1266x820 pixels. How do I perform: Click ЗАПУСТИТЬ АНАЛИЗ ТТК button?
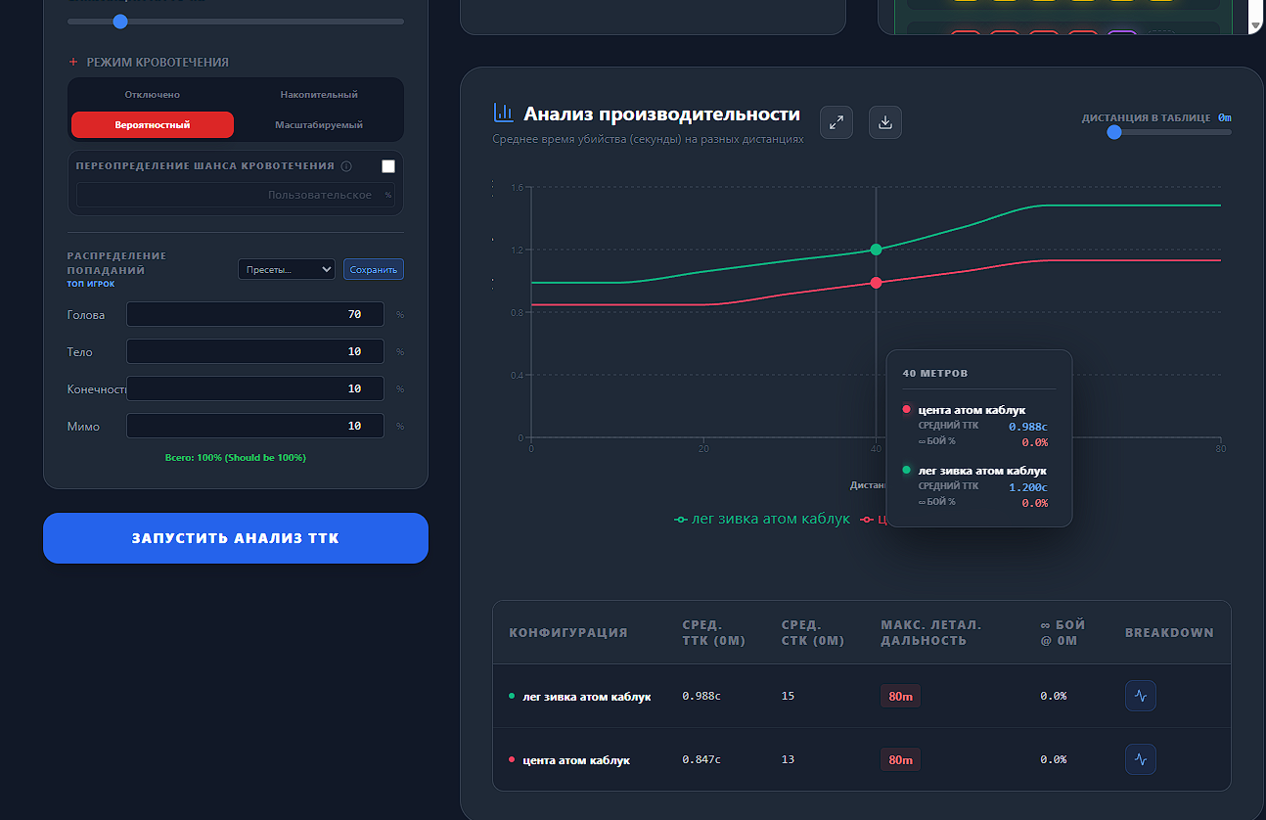click(236, 538)
